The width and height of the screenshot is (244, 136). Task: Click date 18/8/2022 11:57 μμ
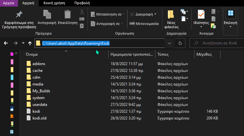pyautogui.click(x=127, y=64)
